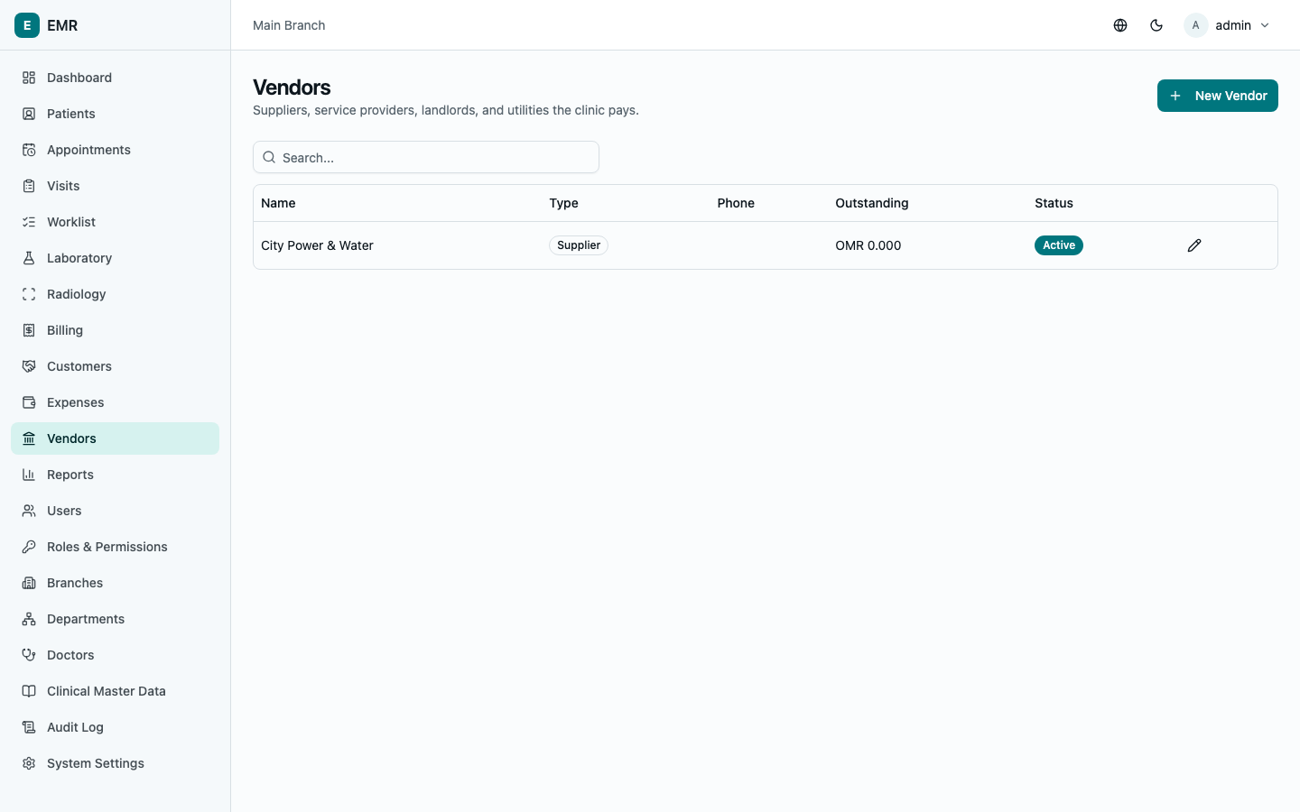Click the Billing receipt icon
Viewport: 1300px width, 812px height.
point(29,330)
